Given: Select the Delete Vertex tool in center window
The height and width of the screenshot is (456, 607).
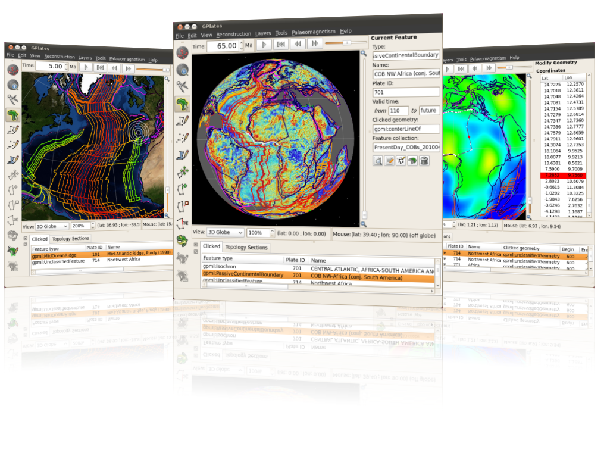Looking at the screenshot, I should click(182, 206).
